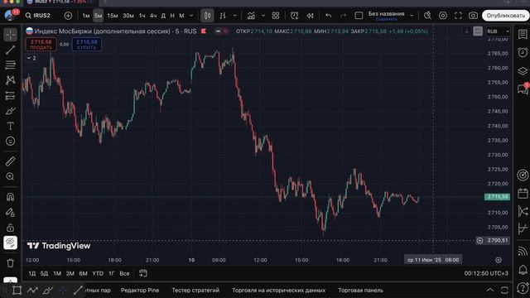Viewport: 530px width, 298px height.
Task: Select Все date range
Action: (124, 273)
